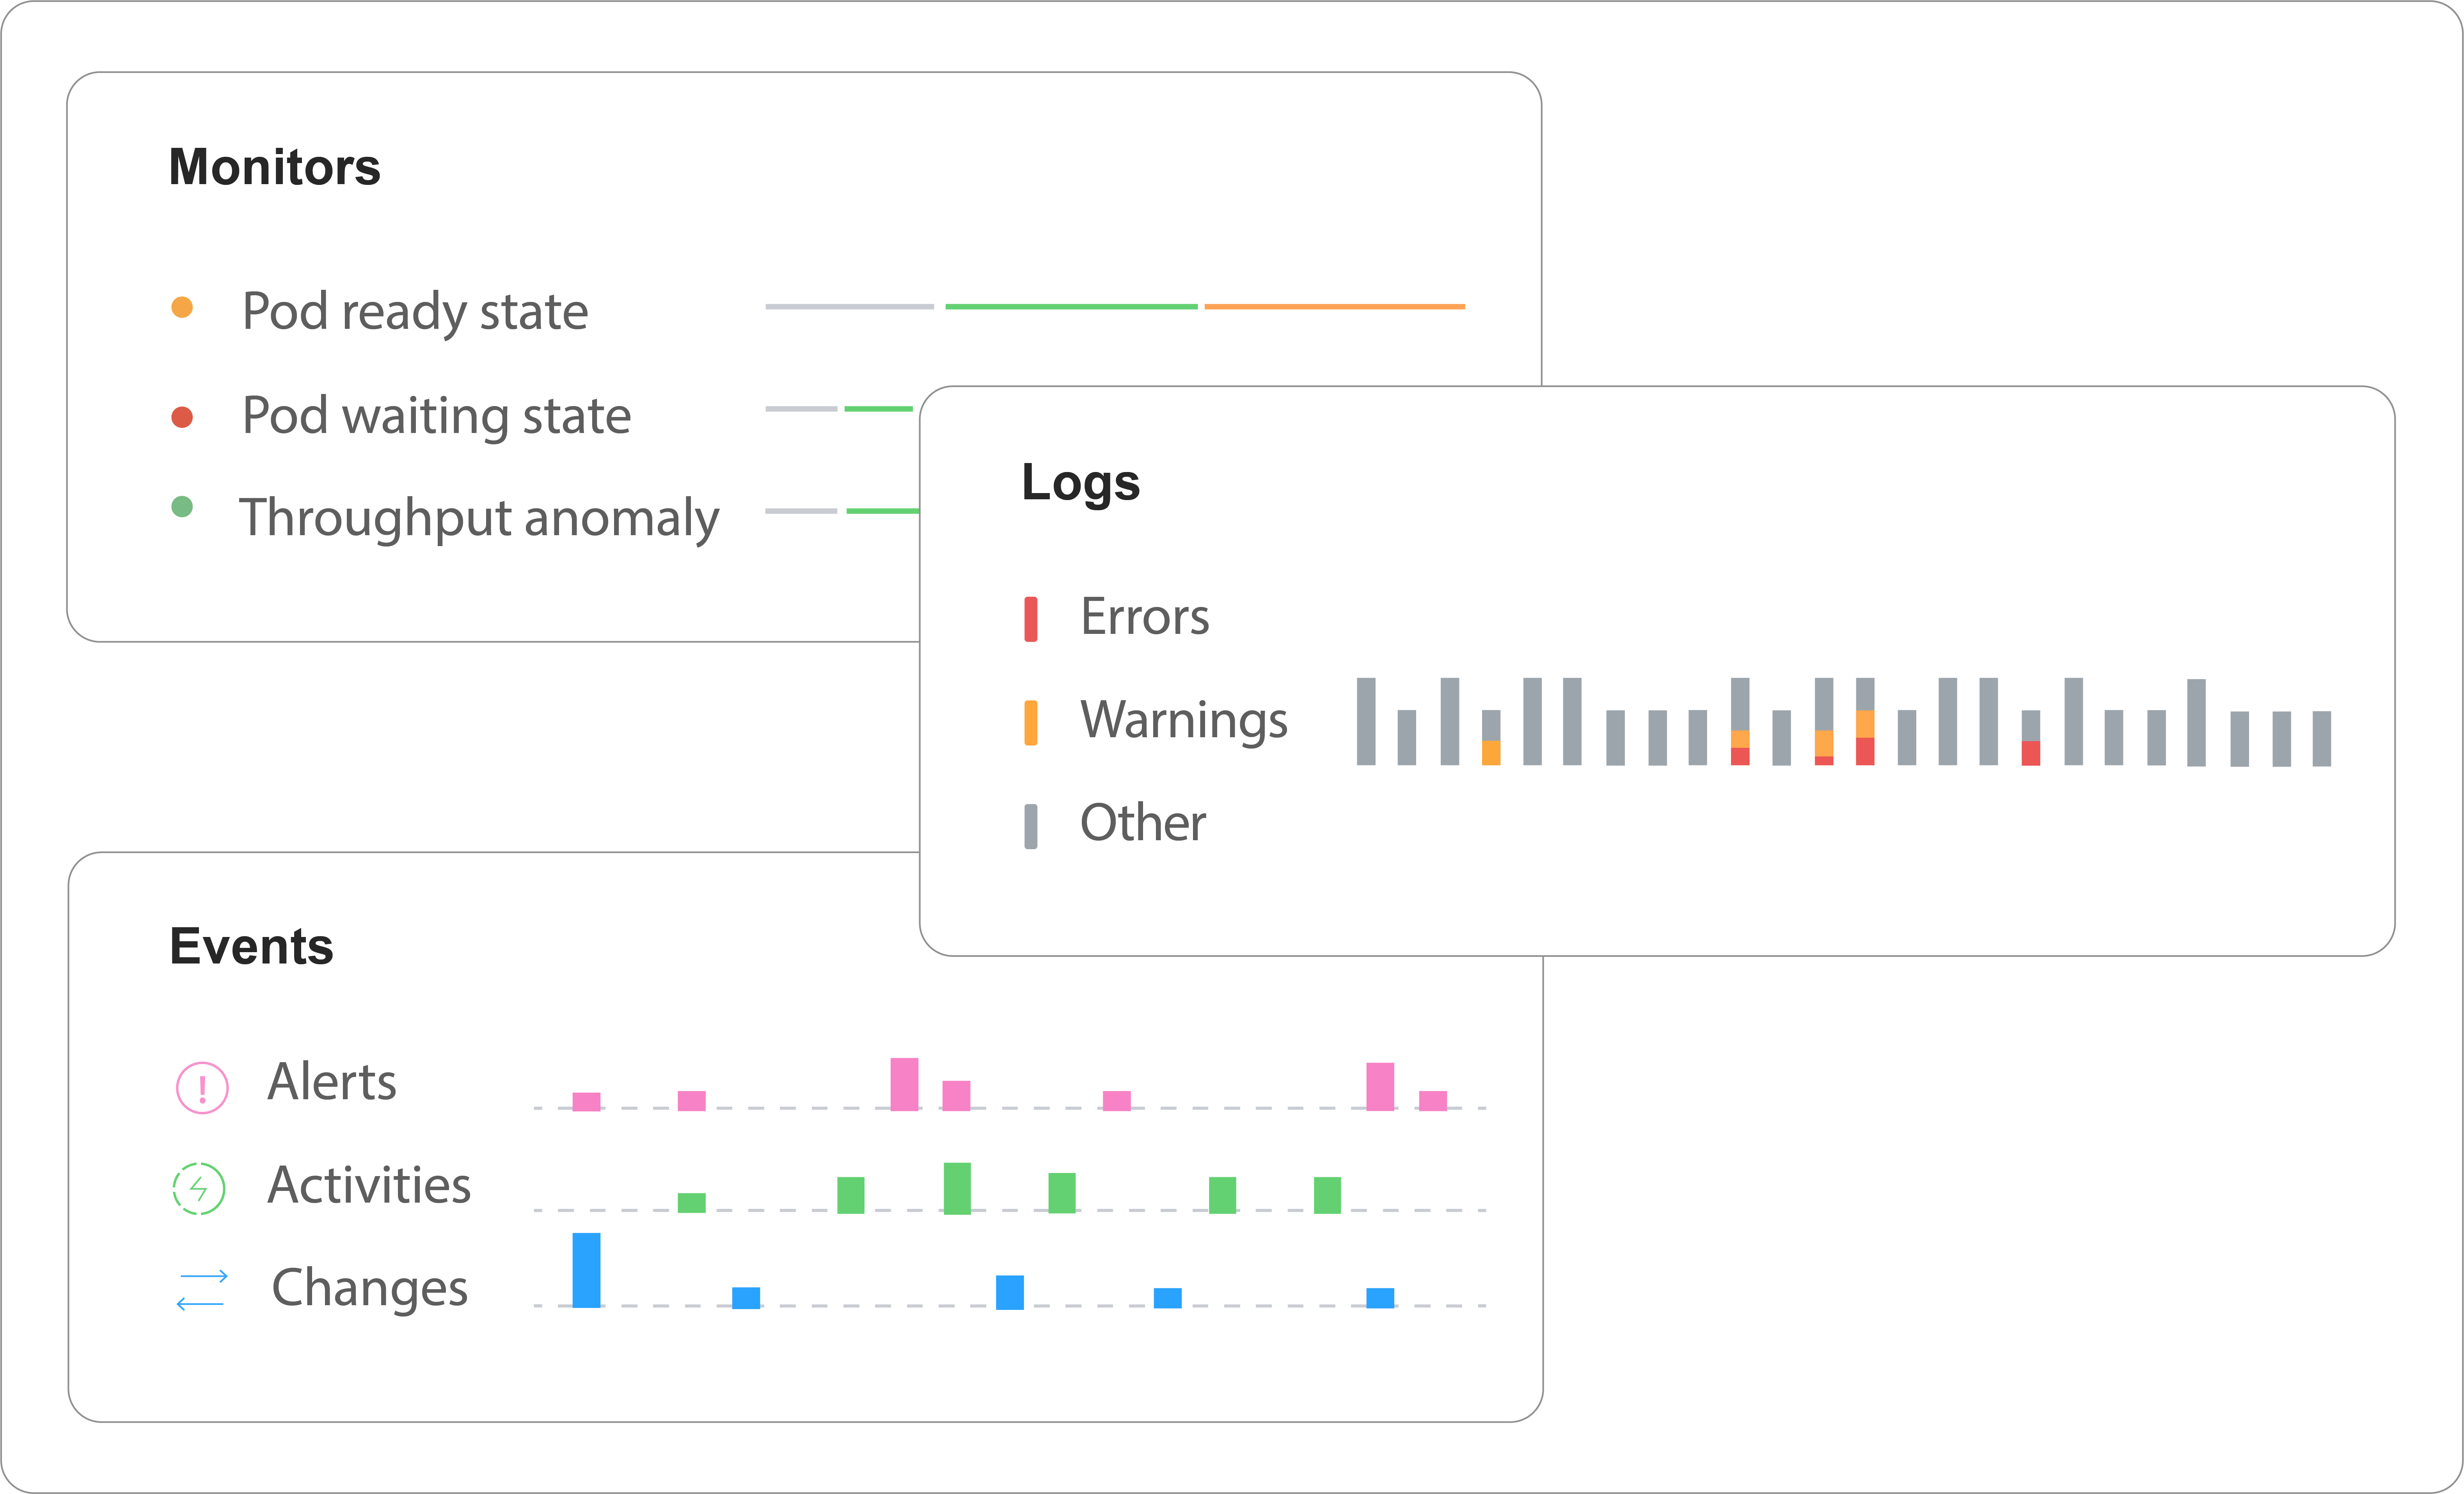Click the first gray bar in Logs chart

click(x=1366, y=721)
